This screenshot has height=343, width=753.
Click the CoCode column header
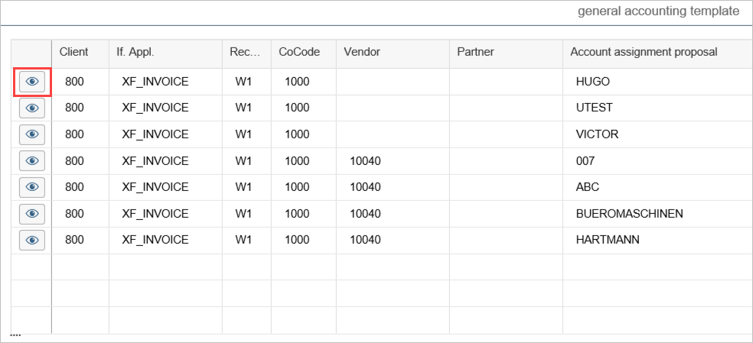pos(298,52)
